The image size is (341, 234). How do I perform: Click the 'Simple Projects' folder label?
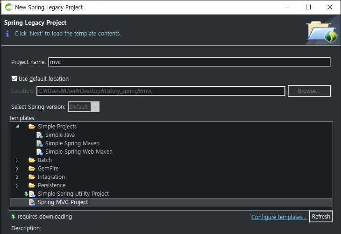[x=57, y=127]
